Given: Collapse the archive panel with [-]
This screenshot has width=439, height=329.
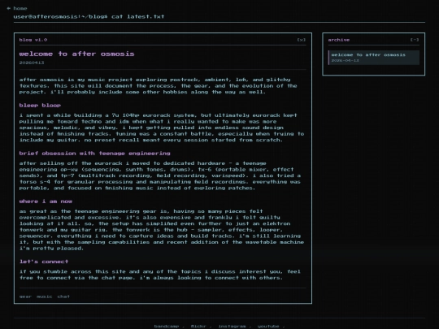Looking at the screenshot, I should 415,40.
